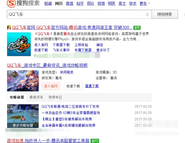Click the 普通下载 link
Image resolution: width=185 pixels, height=143 pixels.
click(x=92, y=86)
